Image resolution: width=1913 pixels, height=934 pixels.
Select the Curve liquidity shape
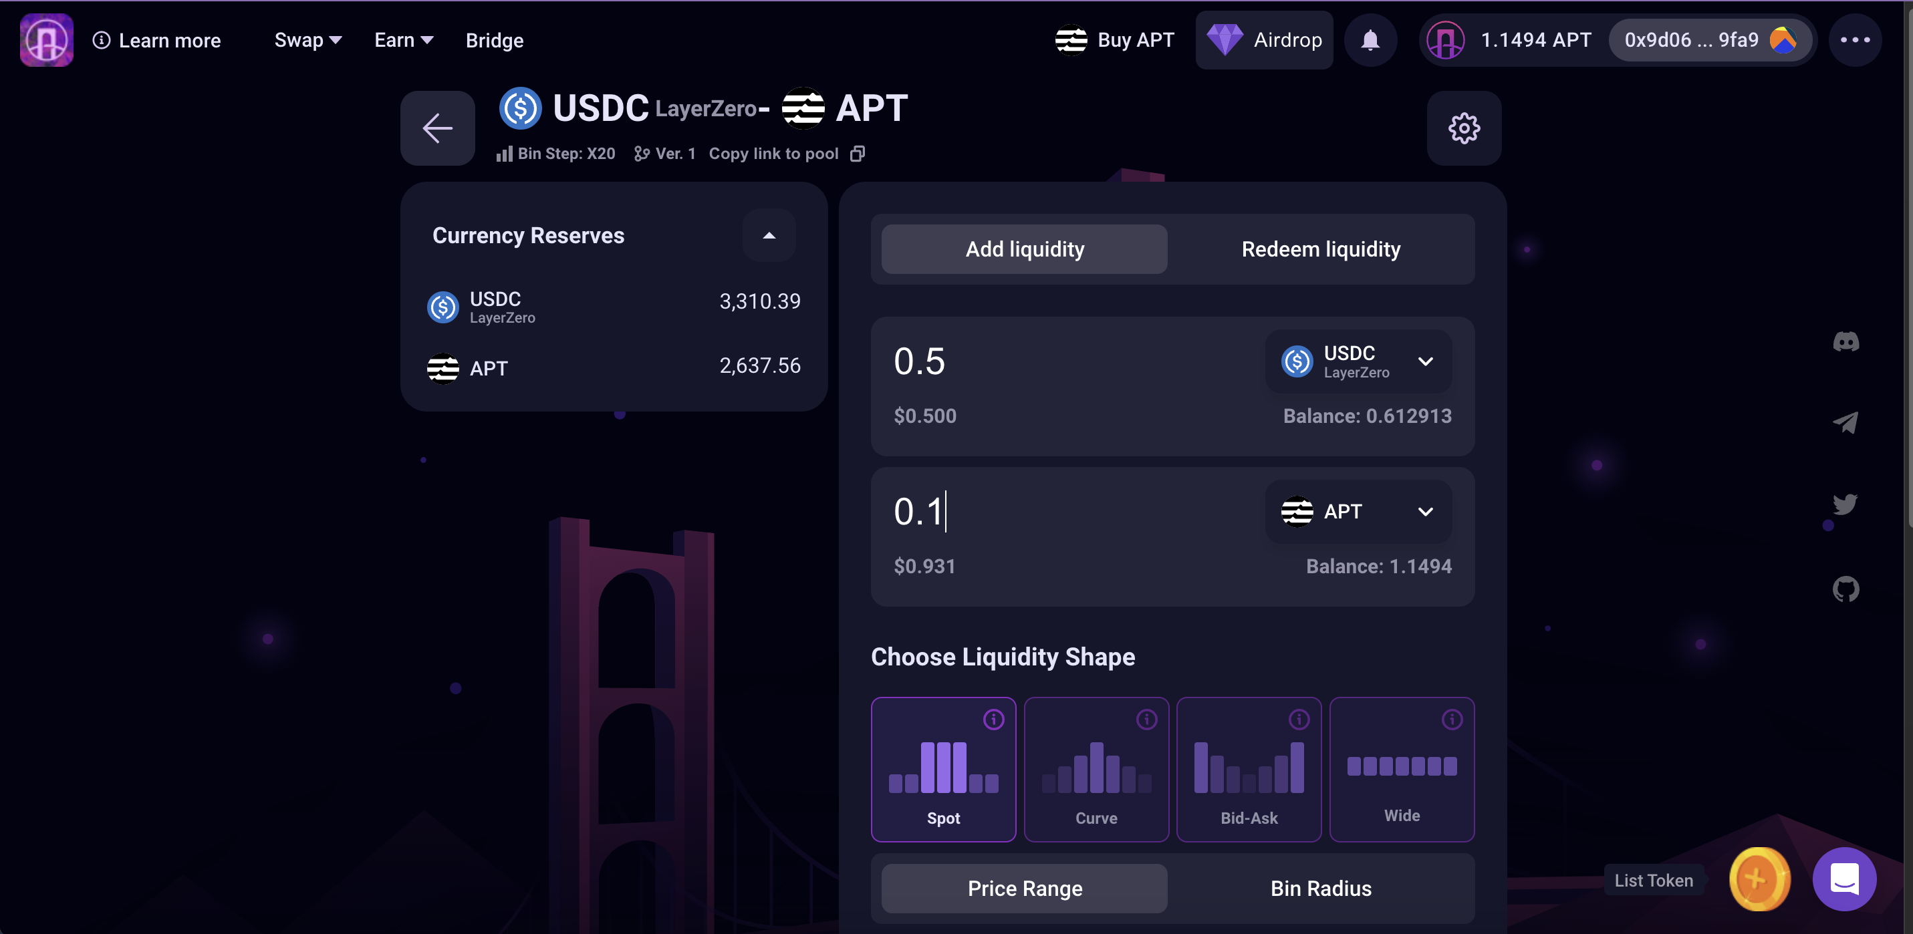click(x=1096, y=769)
